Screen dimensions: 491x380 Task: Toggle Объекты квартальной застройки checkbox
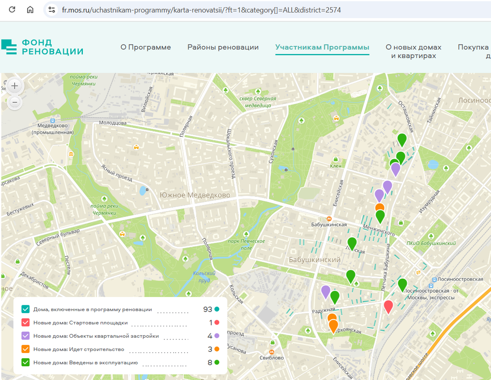coord(25,336)
